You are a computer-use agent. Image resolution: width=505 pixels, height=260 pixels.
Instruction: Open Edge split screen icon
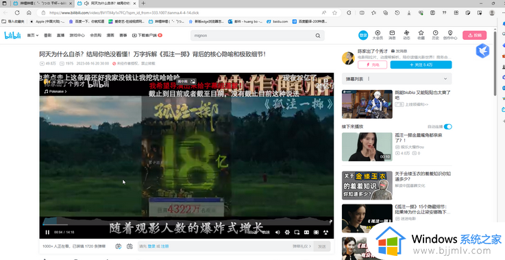coord(362,12)
